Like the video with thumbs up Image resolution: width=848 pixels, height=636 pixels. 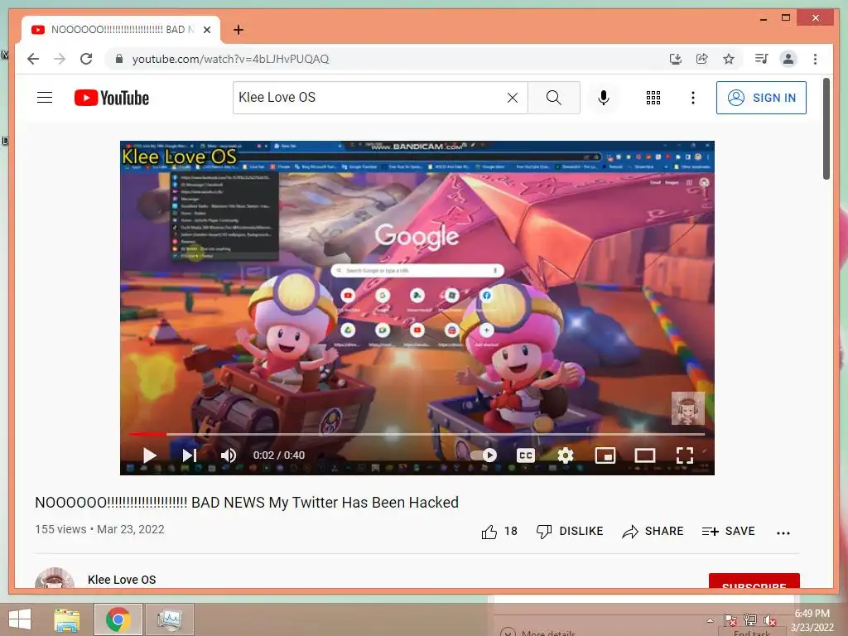(499, 532)
